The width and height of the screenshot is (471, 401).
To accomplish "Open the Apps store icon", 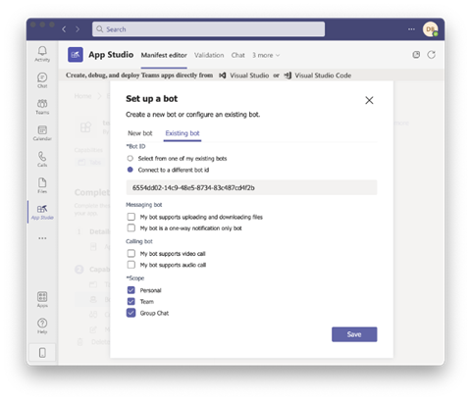I will click(x=42, y=300).
